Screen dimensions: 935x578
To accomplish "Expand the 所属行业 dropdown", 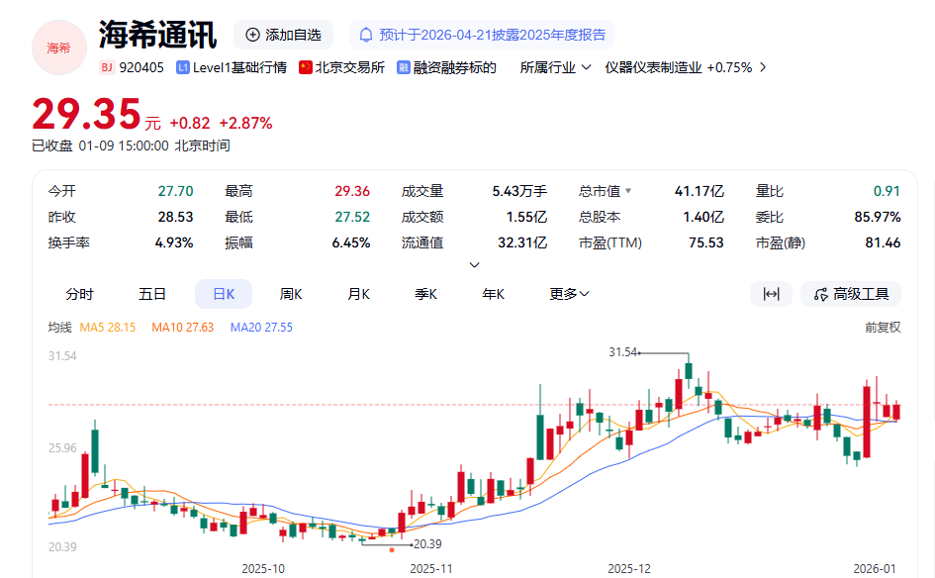I will pyautogui.click(x=555, y=67).
